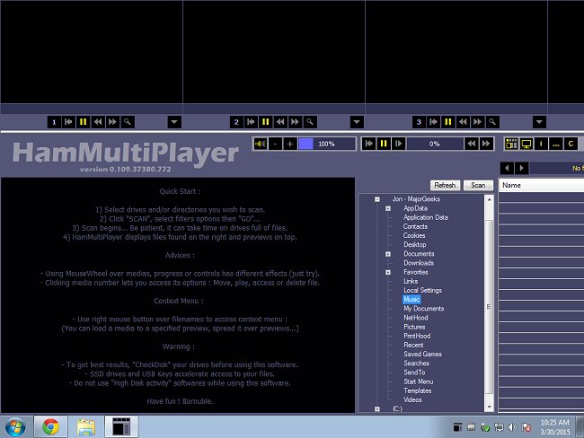584x438 pixels.
Task: Click the yellow 'I' button
Action: pos(541,144)
